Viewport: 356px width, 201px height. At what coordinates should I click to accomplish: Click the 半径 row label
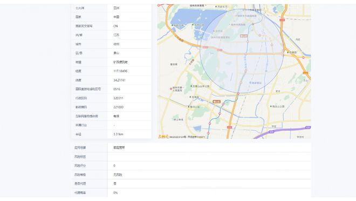pyautogui.click(x=78, y=134)
